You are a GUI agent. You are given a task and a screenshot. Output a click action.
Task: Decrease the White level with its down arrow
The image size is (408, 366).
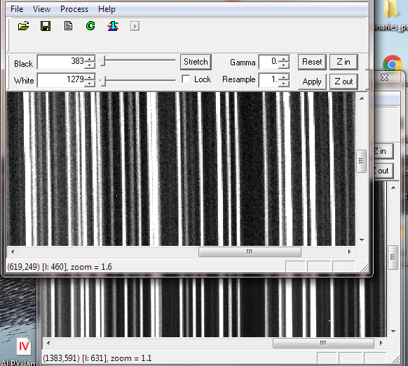point(90,84)
